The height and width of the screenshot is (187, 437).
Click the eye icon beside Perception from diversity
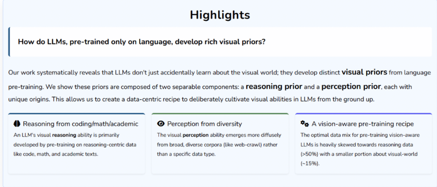tap(161, 124)
